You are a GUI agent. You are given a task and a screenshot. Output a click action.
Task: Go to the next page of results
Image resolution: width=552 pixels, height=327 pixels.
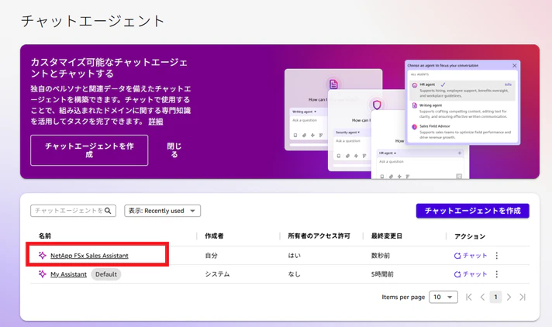click(509, 297)
